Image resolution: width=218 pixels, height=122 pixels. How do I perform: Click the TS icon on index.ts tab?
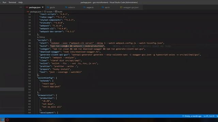(66, 7)
